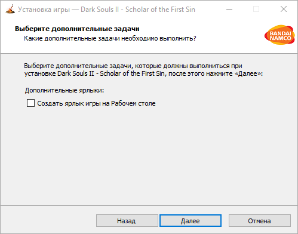
Task: Minimize the installer window
Action: [229, 9]
